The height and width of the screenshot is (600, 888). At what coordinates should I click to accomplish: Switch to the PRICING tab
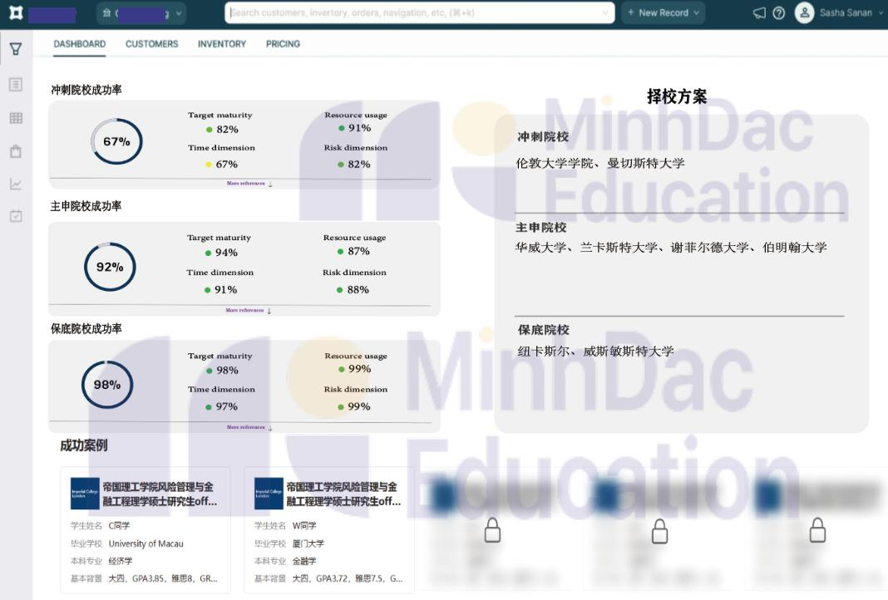284,44
